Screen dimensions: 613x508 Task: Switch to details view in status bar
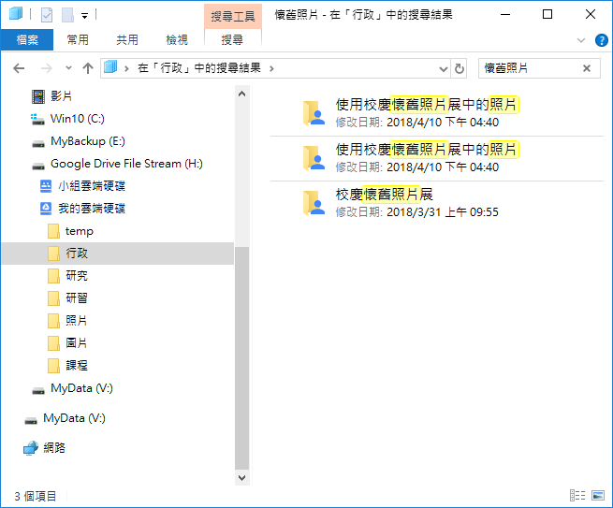pos(577,496)
